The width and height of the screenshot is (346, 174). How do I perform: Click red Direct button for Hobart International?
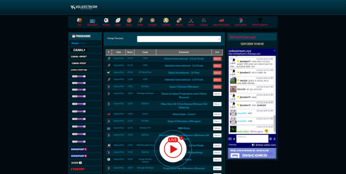coord(217,59)
